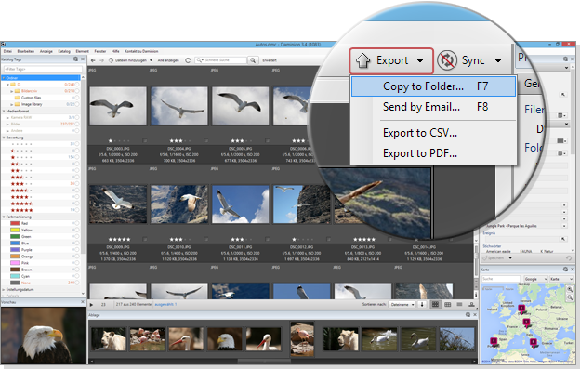Close the Vorschau preview panel
The width and height of the screenshot is (580, 369).
[83, 302]
